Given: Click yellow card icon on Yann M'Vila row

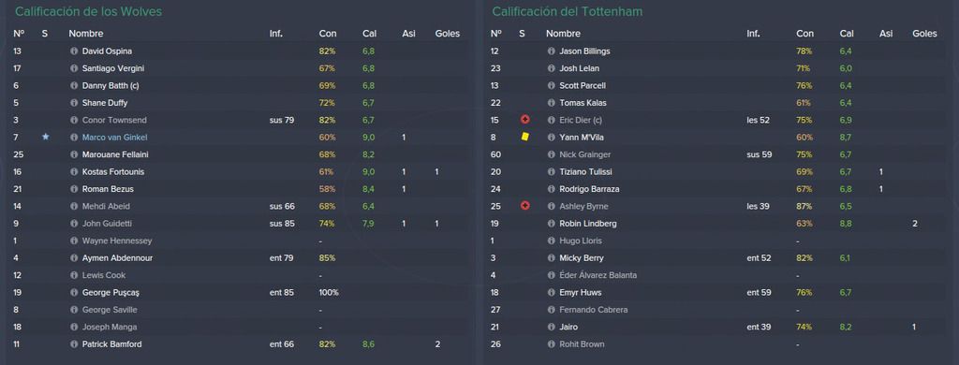Looking at the screenshot, I should (x=524, y=137).
